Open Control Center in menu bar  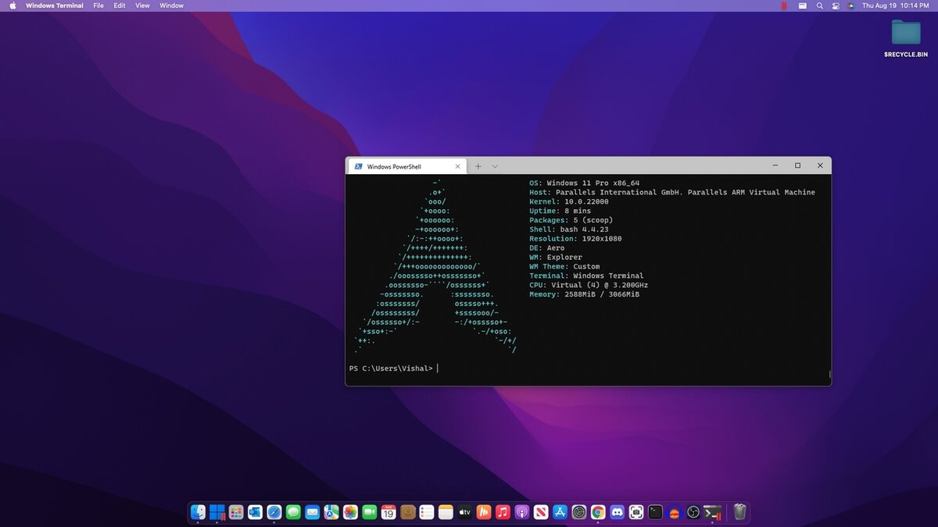tap(836, 5)
